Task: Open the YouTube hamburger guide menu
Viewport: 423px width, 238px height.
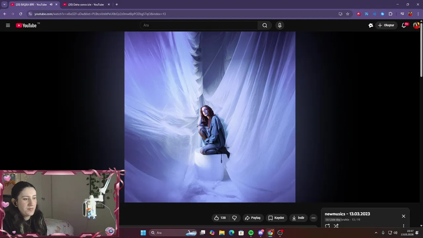Action: point(8,25)
